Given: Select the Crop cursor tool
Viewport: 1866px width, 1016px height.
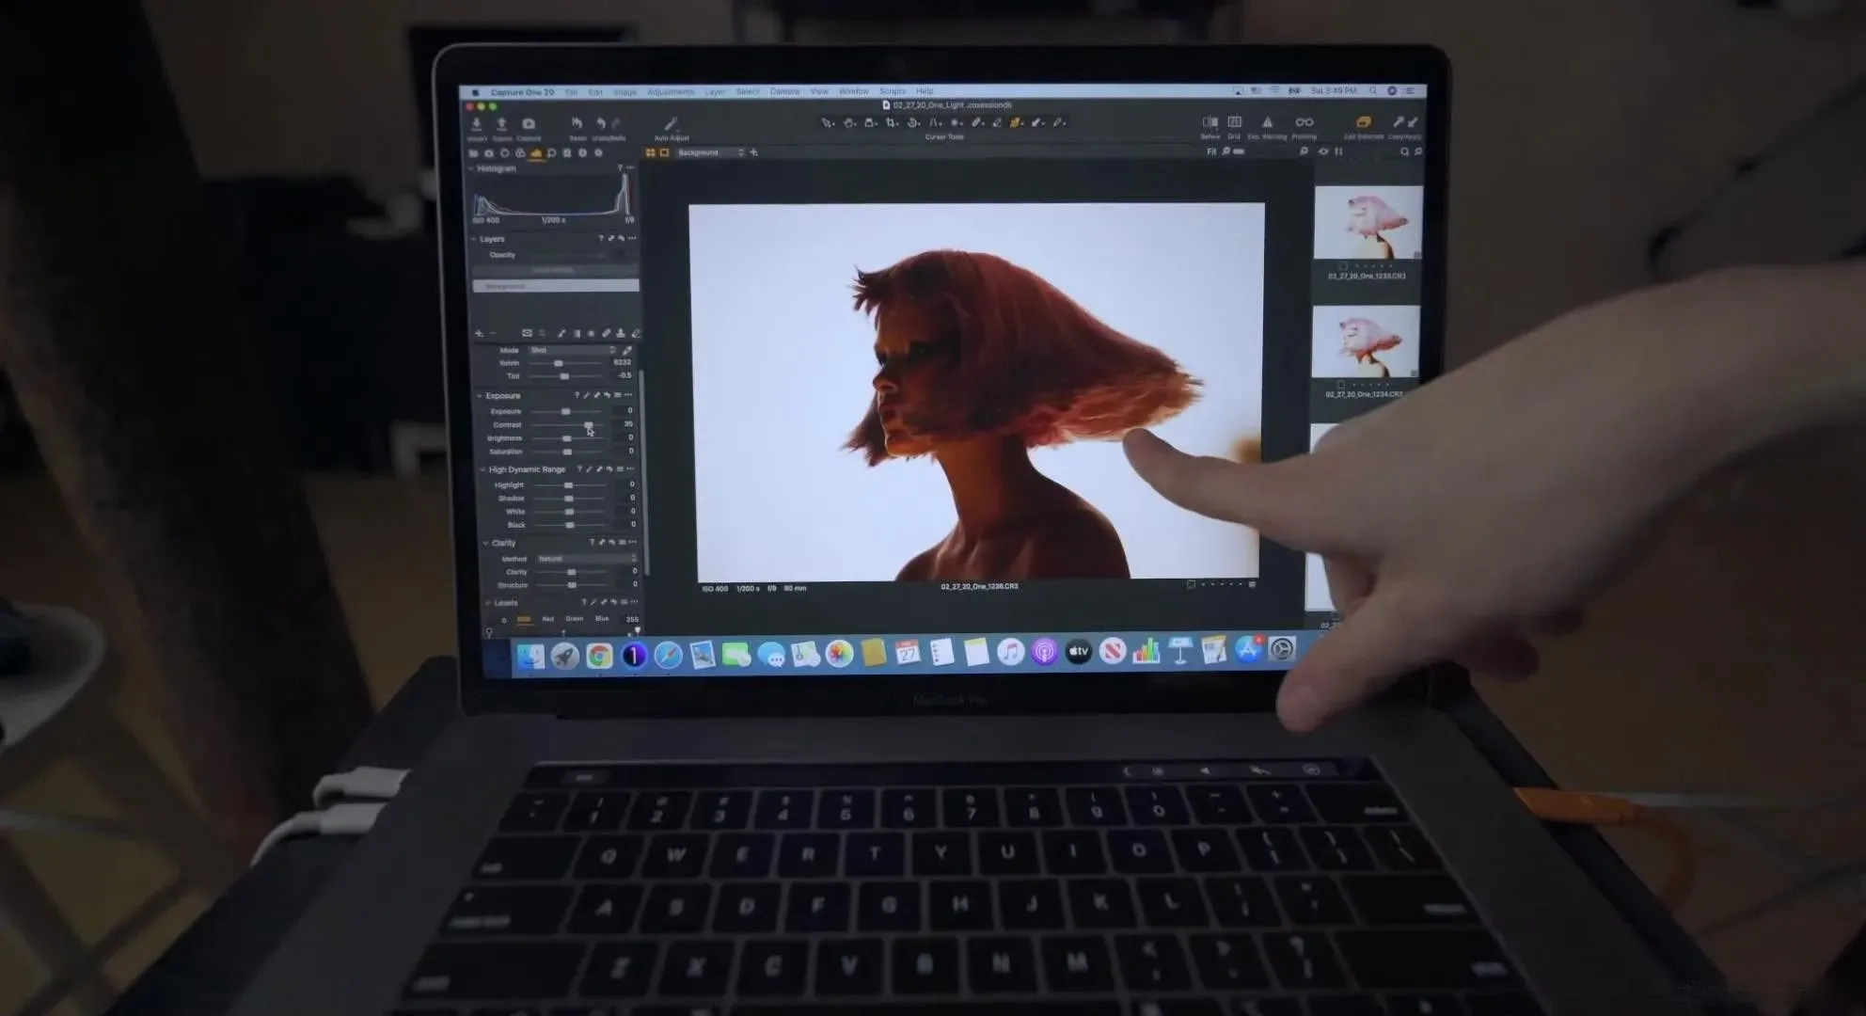Looking at the screenshot, I should point(891,123).
